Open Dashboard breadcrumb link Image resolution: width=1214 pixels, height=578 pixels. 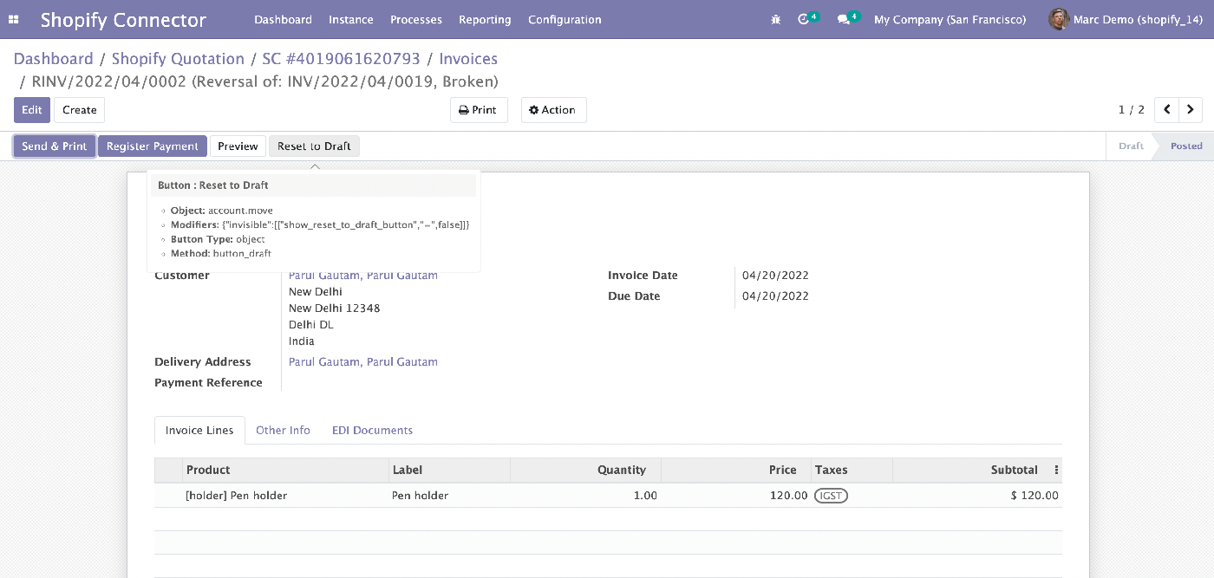[x=53, y=59]
